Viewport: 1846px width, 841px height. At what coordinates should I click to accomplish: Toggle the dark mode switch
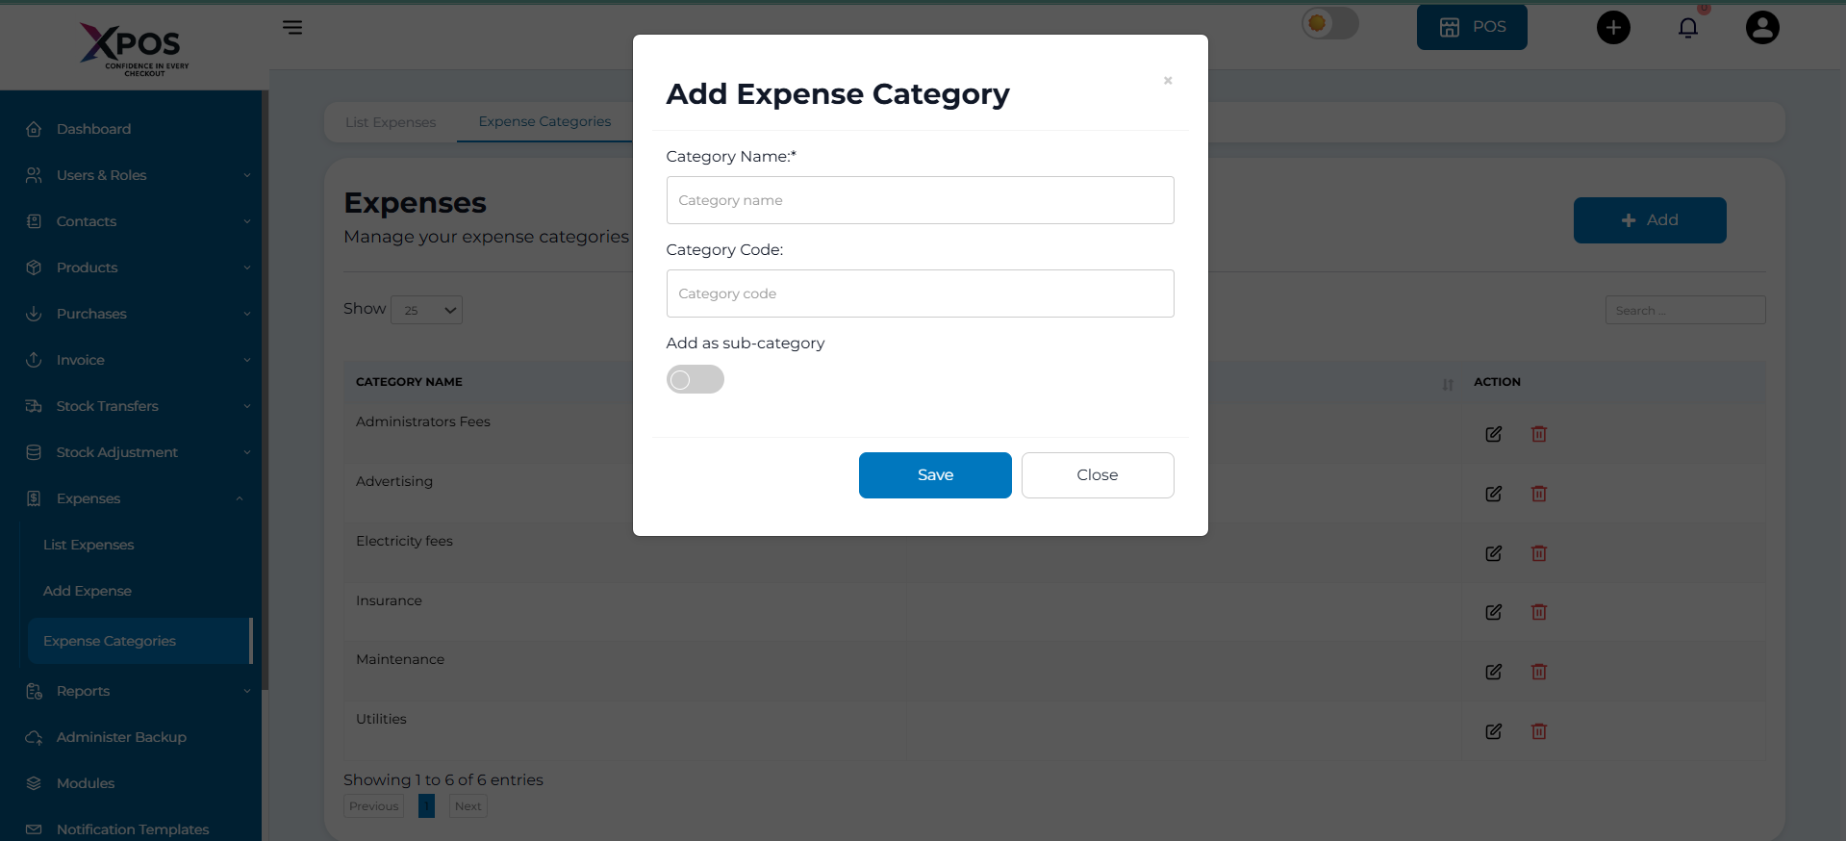[x=1329, y=23]
